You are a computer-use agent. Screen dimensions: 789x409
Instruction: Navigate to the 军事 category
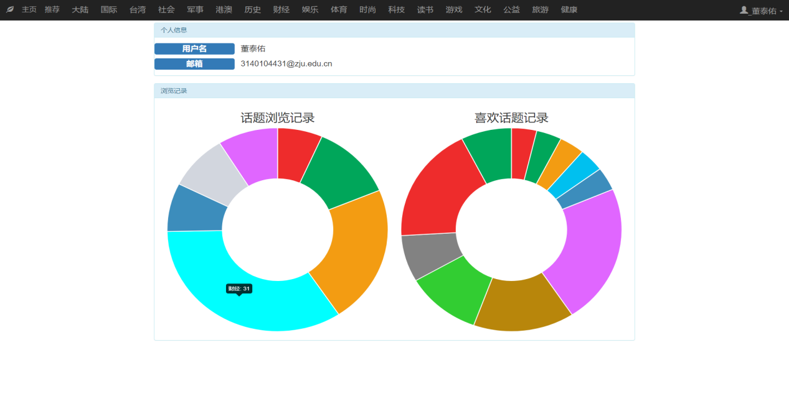coord(196,10)
